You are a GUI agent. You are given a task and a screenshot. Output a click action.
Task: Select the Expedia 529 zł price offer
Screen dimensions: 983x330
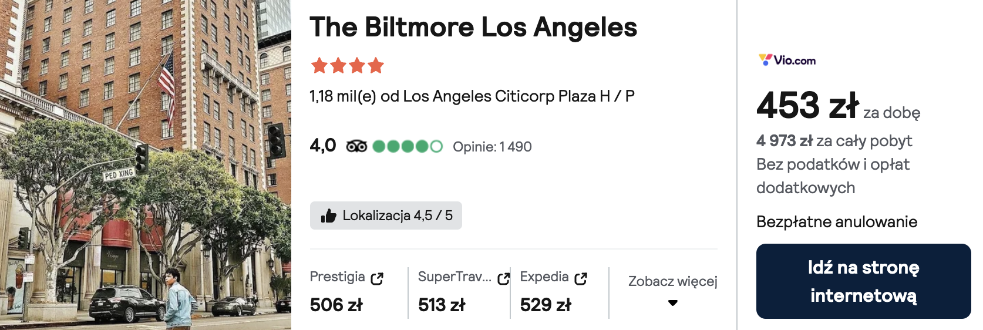click(x=559, y=292)
